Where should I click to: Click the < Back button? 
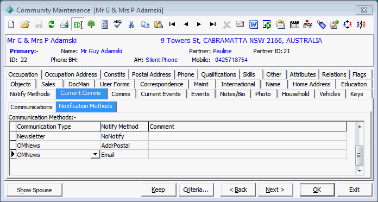(x=238, y=190)
